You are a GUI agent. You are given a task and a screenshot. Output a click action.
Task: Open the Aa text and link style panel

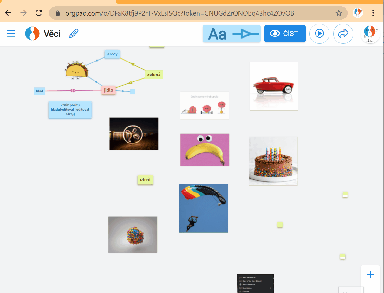(x=231, y=34)
